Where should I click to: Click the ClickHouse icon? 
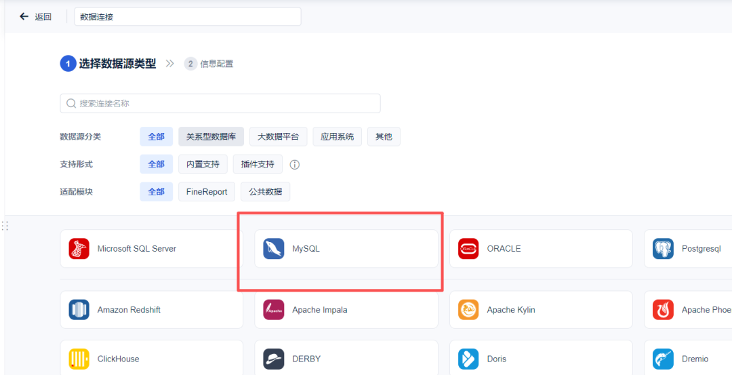pyautogui.click(x=79, y=359)
